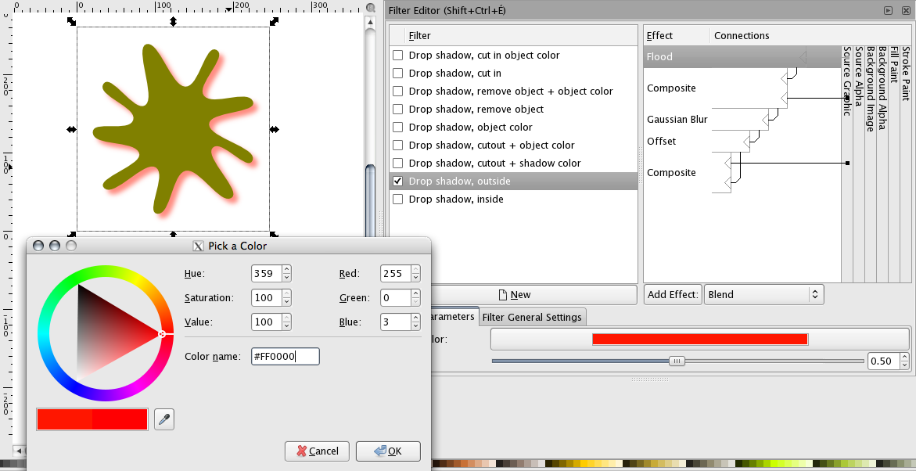Click the New filter button

coord(514,295)
